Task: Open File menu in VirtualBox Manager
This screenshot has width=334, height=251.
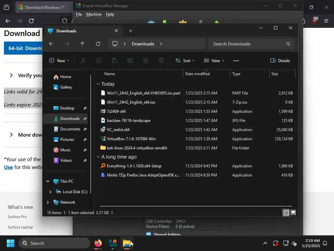Action: coord(79,14)
